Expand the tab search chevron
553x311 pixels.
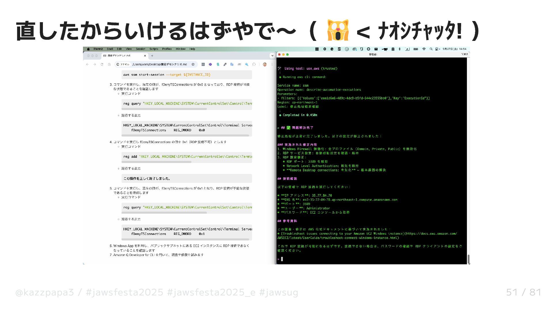click(x=272, y=56)
